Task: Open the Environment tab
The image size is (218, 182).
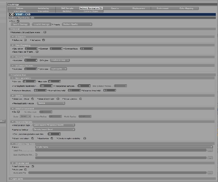Action: (x=163, y=8)
